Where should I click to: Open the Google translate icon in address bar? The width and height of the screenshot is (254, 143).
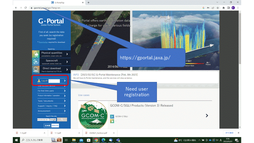tap(203, 8)
